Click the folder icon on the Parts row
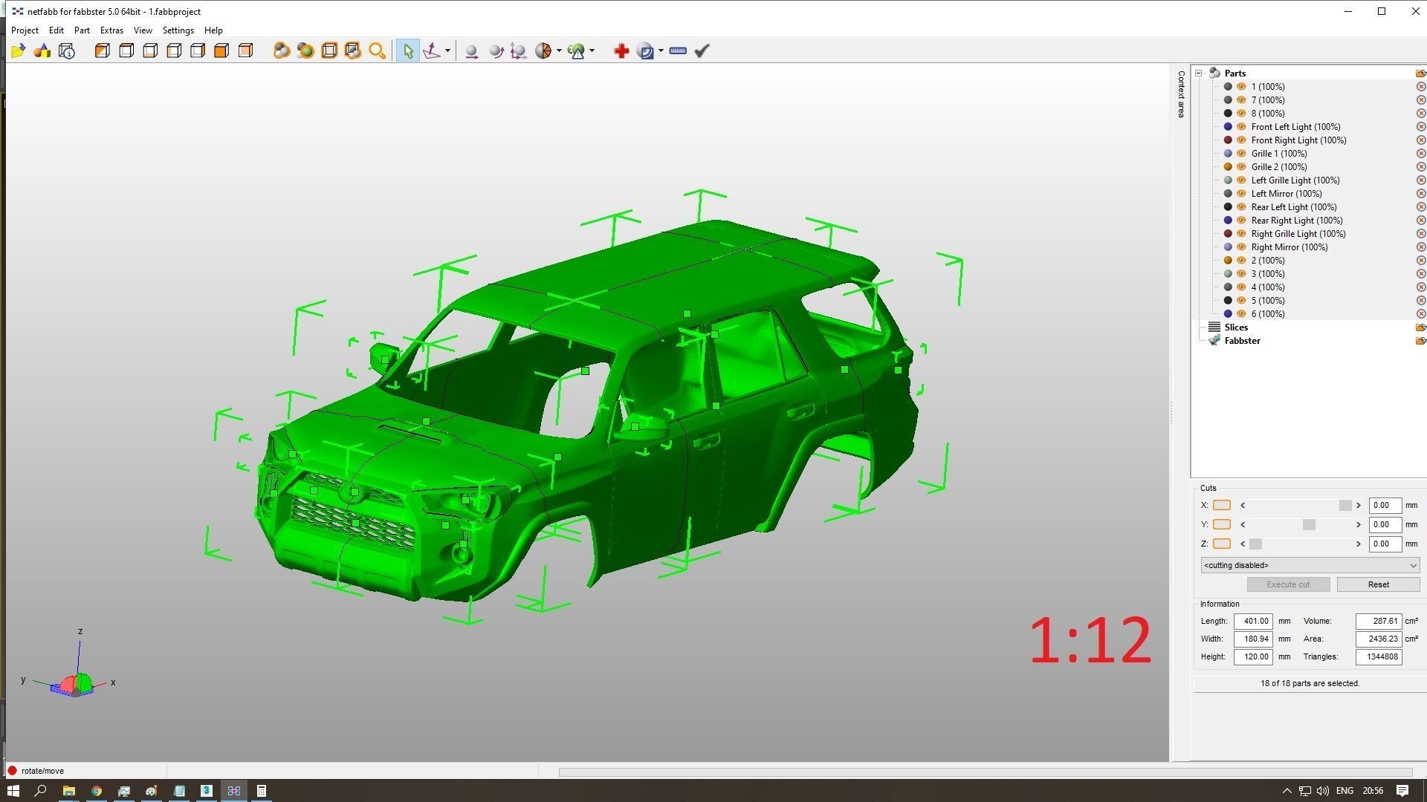1427x802 pixels. 1420,74
